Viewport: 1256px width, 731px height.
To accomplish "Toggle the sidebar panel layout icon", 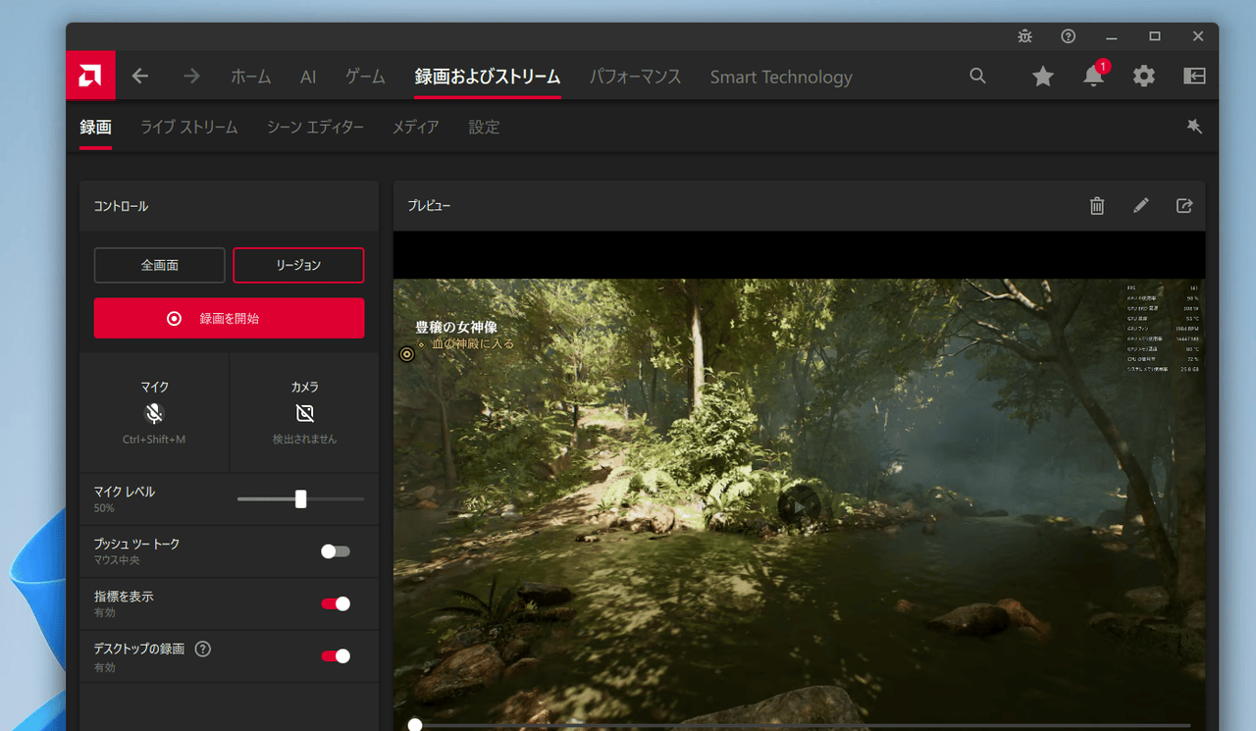I will coord(1194,77).
